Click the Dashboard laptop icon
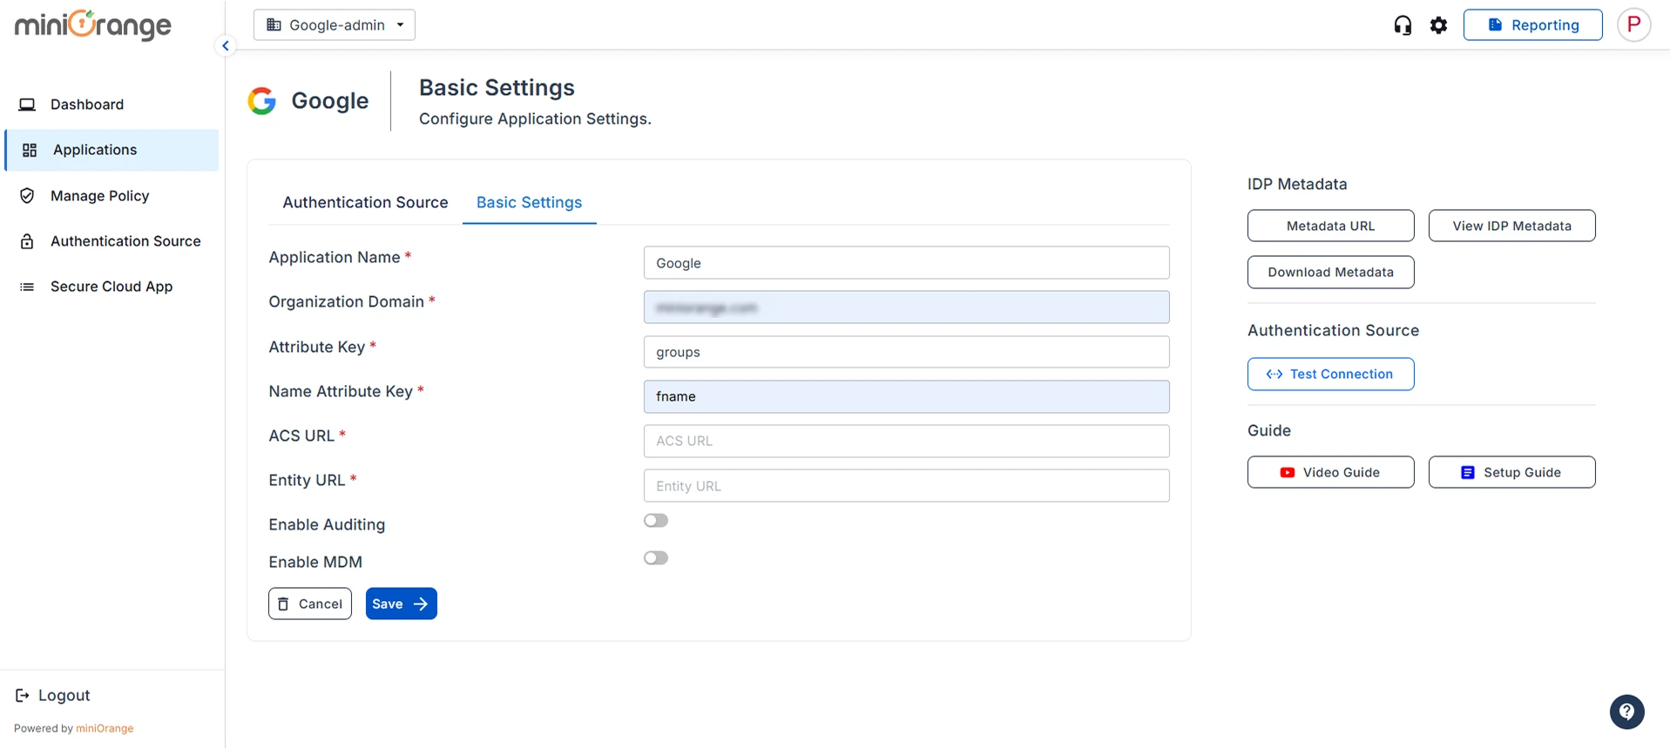This screenshot has width=1670, height=749. 27,105
